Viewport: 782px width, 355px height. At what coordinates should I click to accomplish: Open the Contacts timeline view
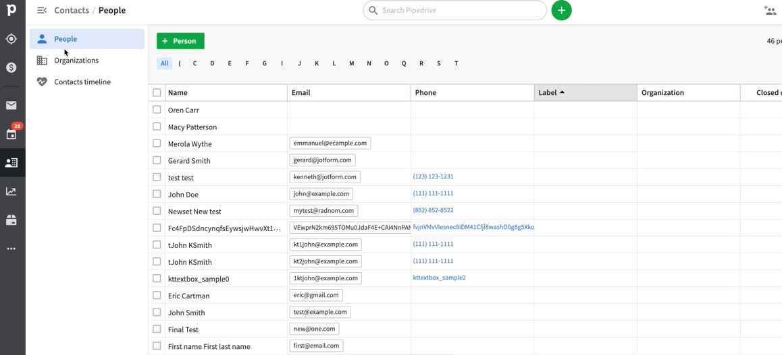(82, 82)
